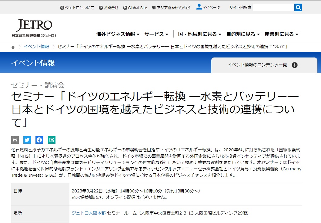The height and width of the screenshot is (223, 321).
Task: Click the search magnifier button
Action: (x=298, y=8)
